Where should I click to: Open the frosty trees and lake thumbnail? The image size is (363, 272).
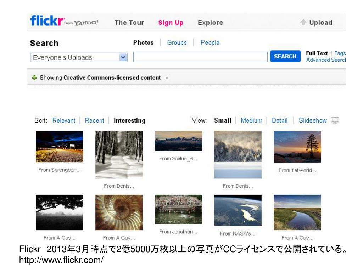click(238, 154)
